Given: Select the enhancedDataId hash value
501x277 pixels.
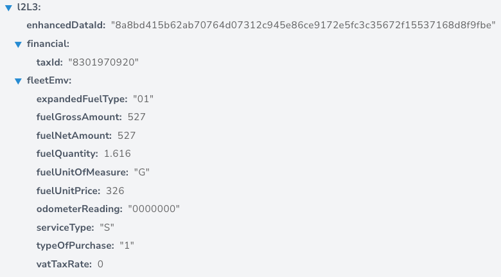Looking at the screenshot, I should tap(303, 25).
